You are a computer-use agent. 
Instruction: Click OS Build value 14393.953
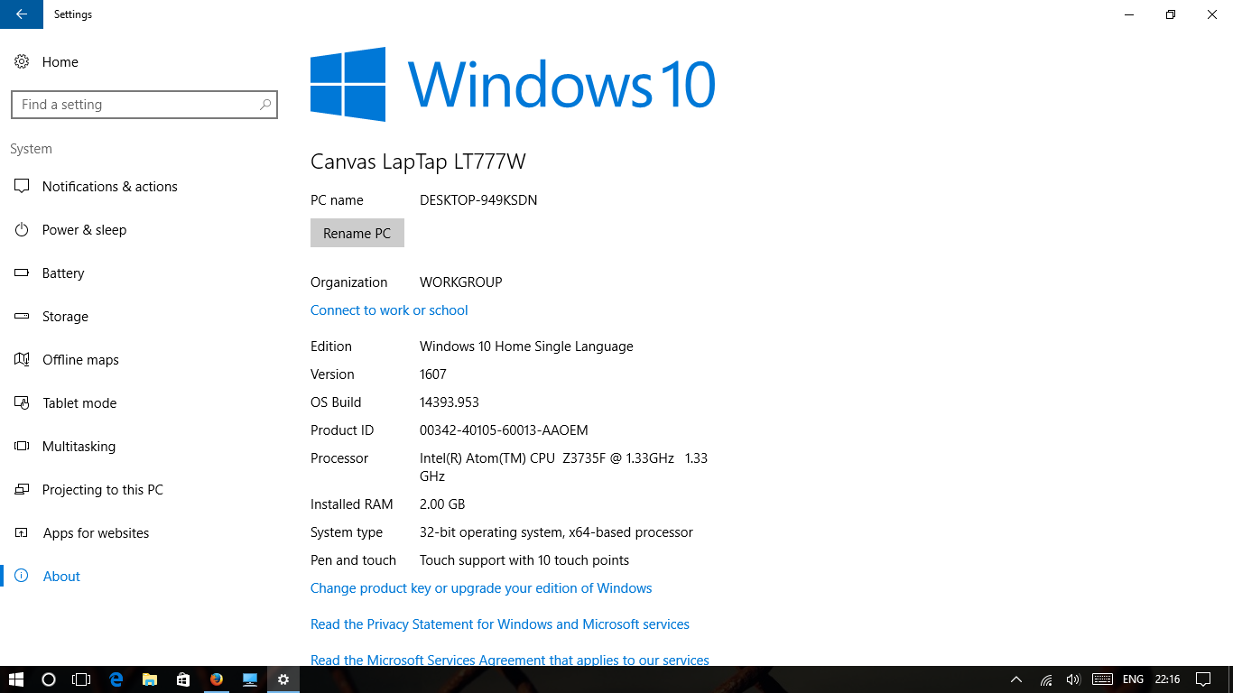[450, 402]
